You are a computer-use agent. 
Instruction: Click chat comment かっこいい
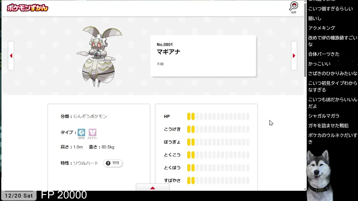pyautogui.click(x=319, y=64)
